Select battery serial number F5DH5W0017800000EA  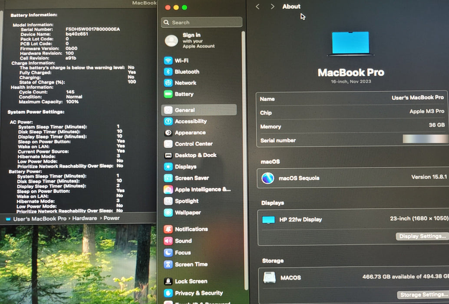point(93,29)
